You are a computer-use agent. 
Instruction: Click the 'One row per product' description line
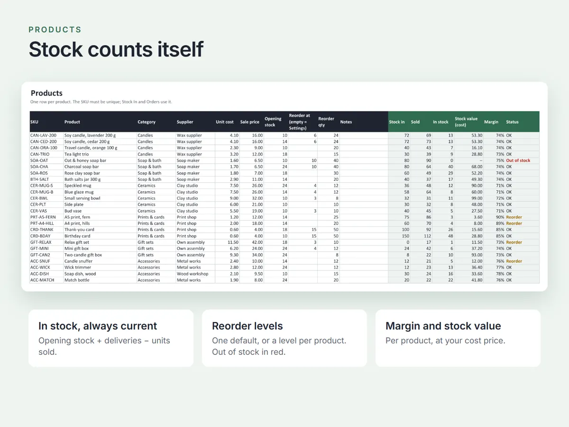pyautogui.click(x=101, y=102)
